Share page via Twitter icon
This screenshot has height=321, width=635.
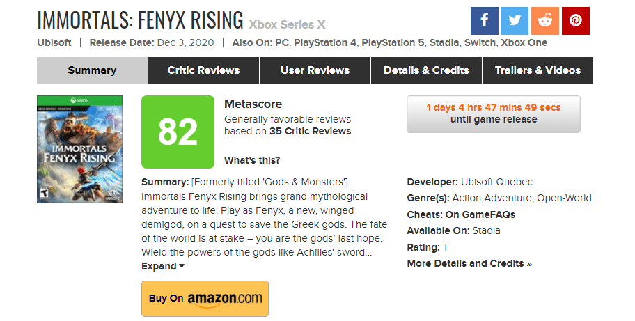(515, 21)
